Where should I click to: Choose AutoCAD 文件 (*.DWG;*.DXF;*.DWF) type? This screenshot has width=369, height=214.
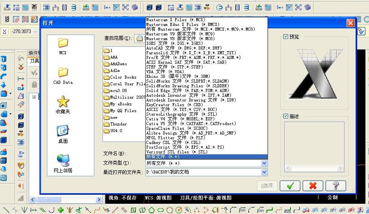pyautogui.click(x=206, y=48)
